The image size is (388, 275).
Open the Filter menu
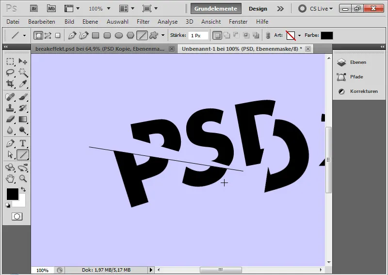[x=143, y=22]
